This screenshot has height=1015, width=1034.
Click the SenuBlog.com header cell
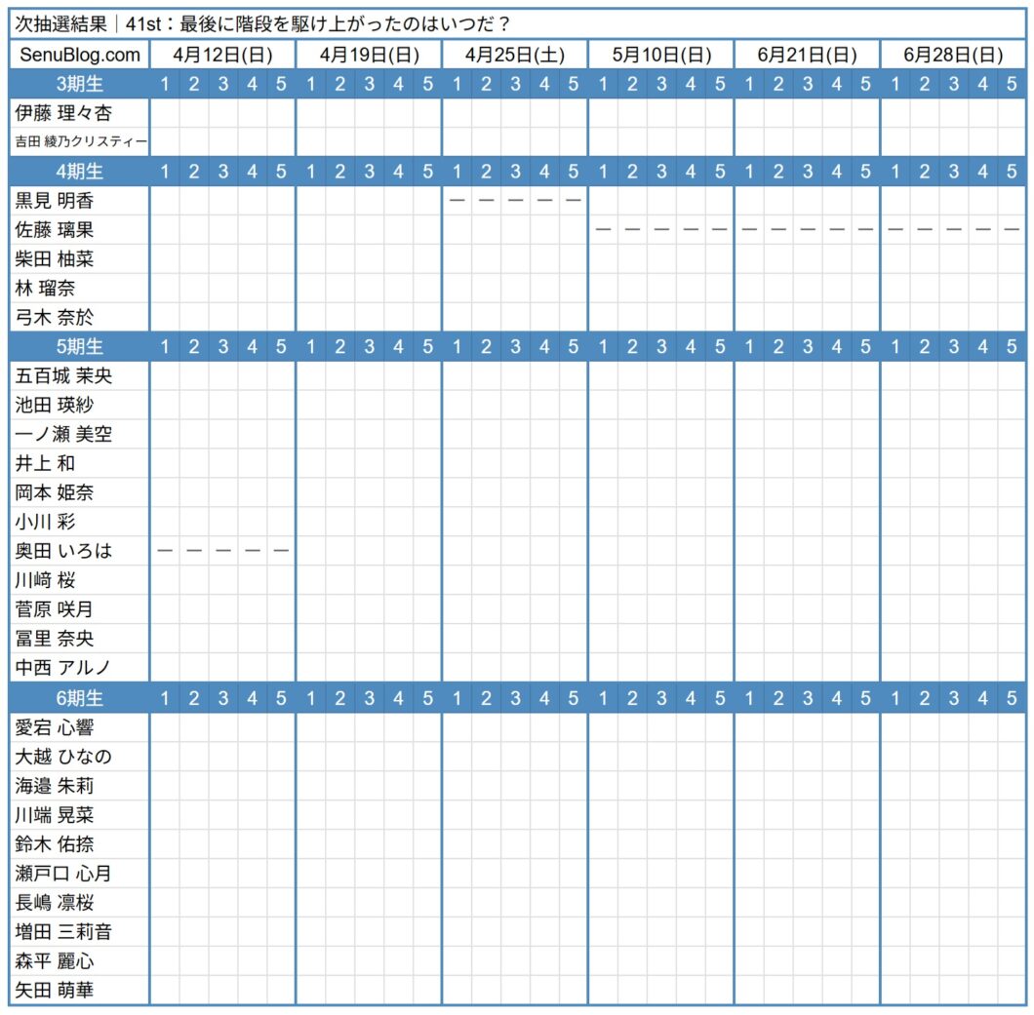click(77, 55)
